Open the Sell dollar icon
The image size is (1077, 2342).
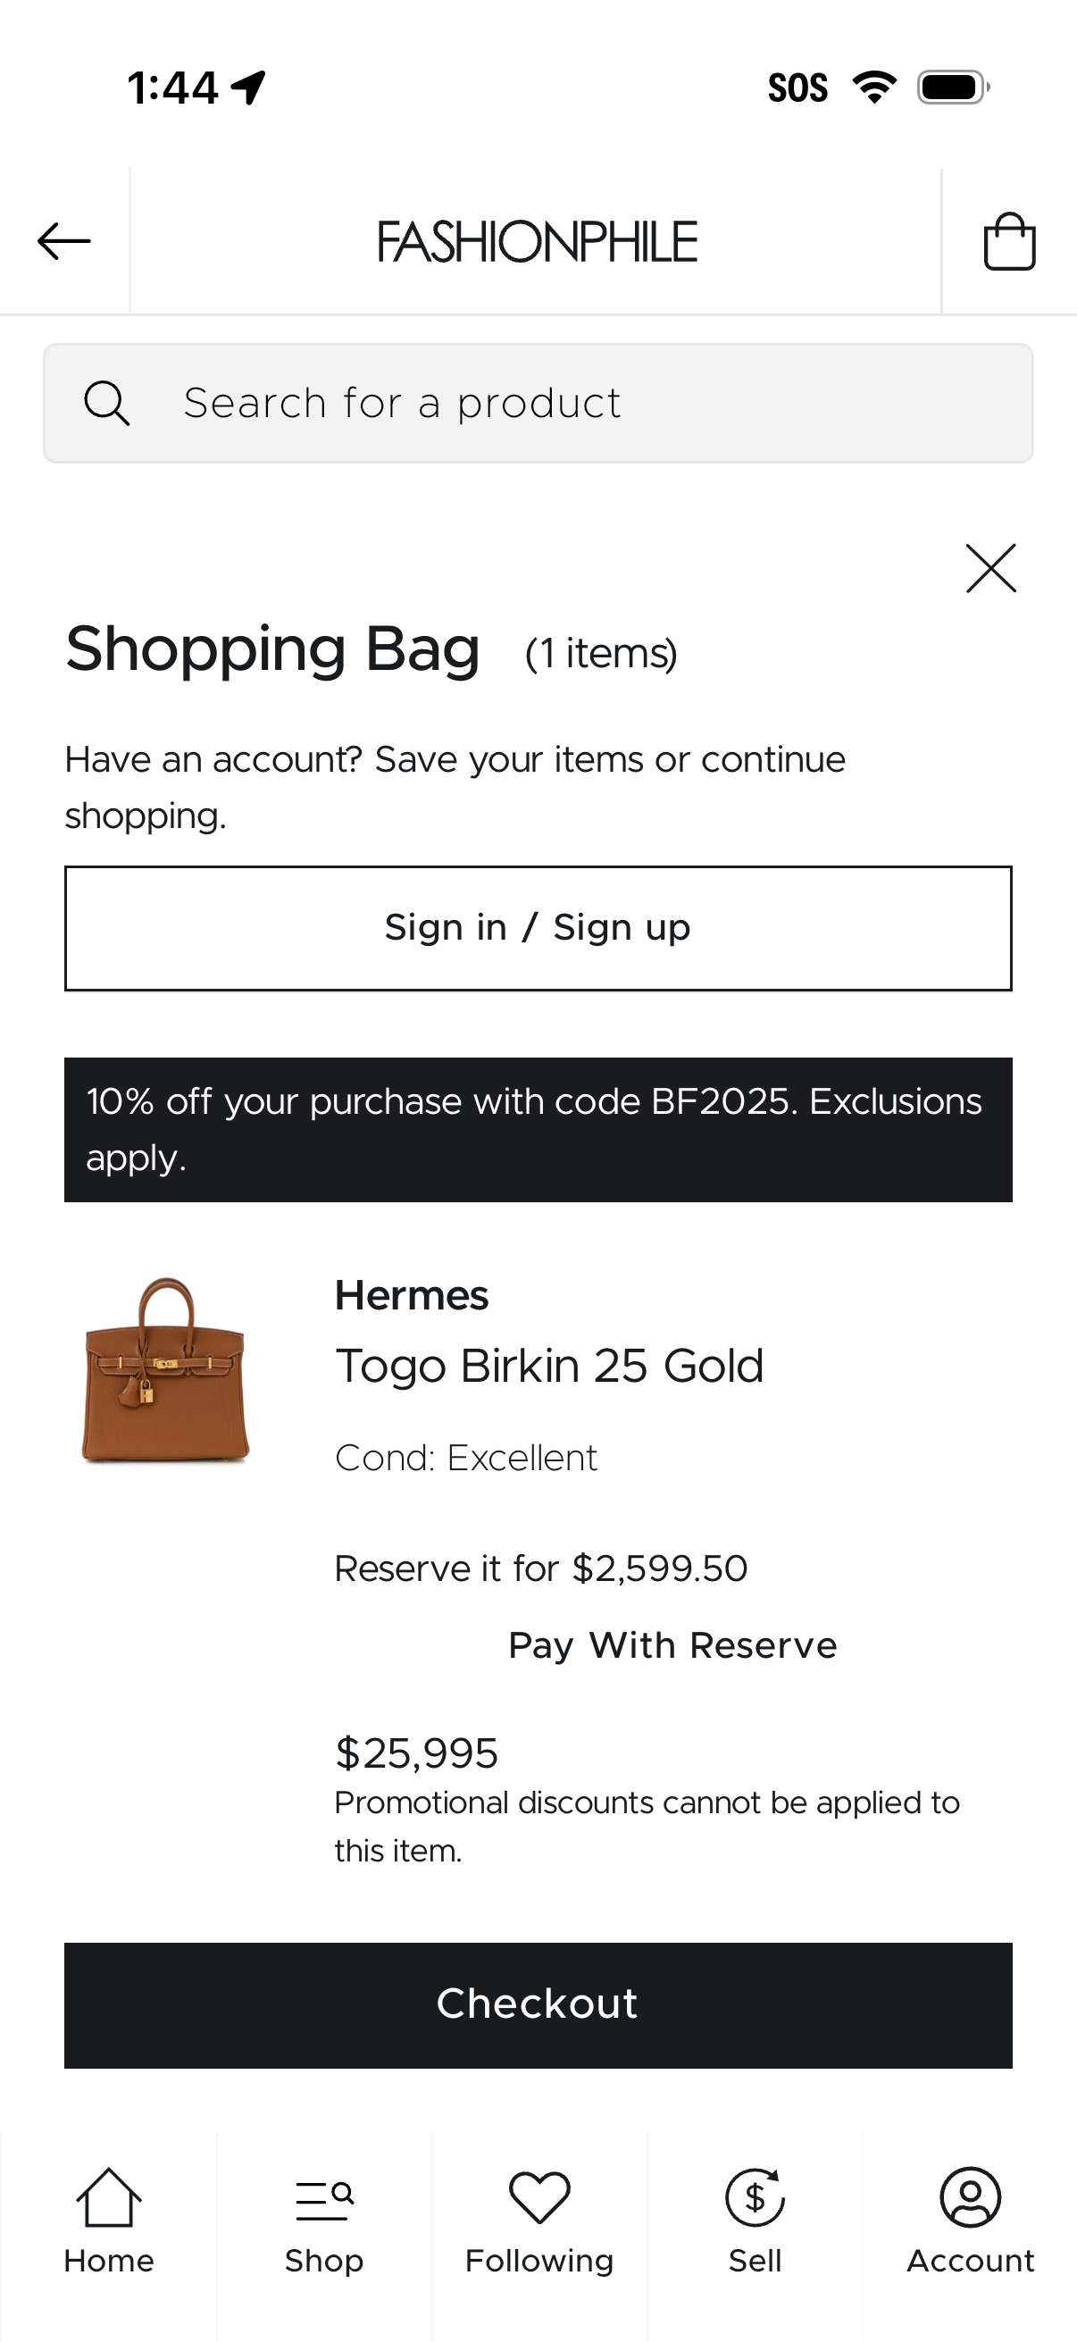[x=755, y=2197]
